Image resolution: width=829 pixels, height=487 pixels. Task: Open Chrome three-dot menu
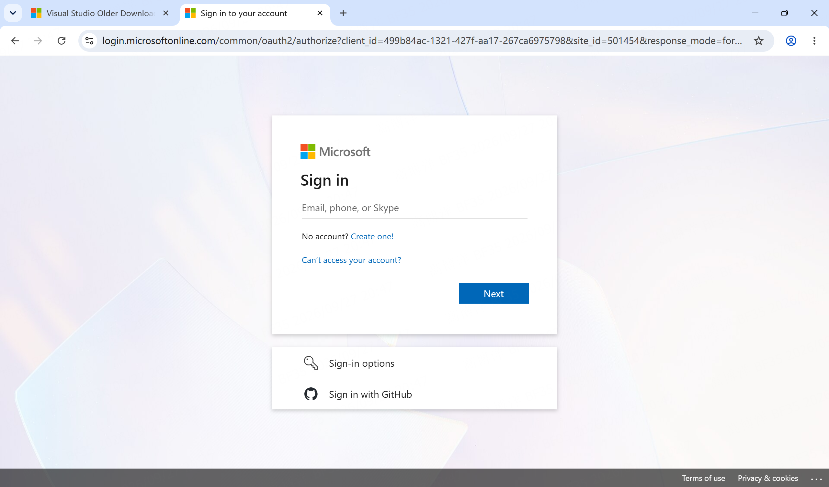[x=814, y=41]
